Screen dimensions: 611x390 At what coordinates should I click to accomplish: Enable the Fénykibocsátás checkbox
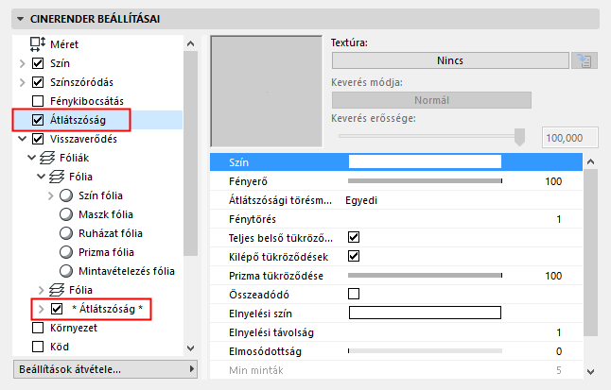pos(38,101)
